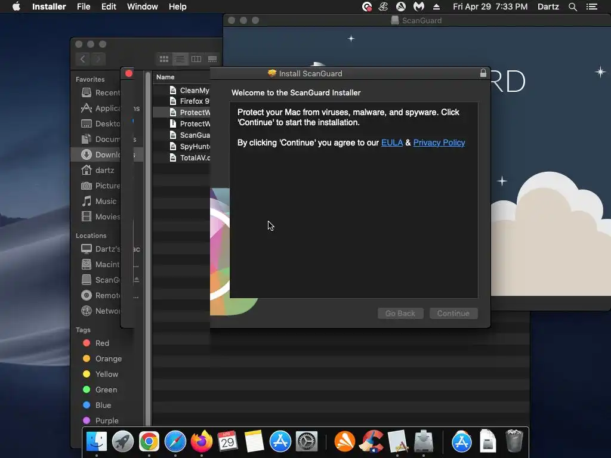Viewport: 611px width, 458px height.
Task: Click the Dartz user name in the menu bar
Action: point(548,7)
